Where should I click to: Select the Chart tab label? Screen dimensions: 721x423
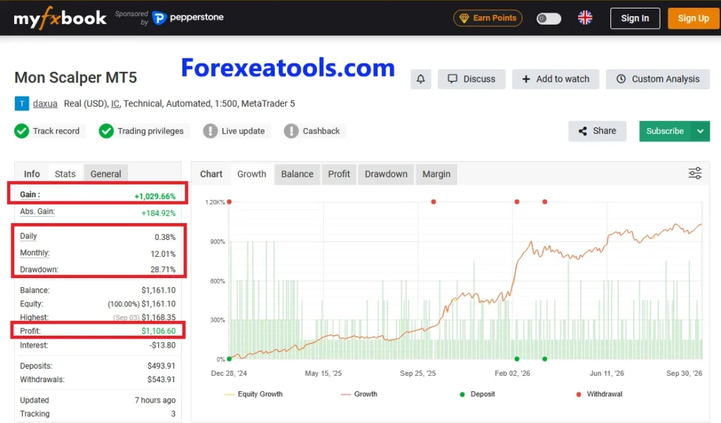click(211, 175)
